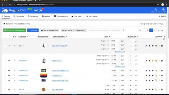Viewport: 169px width, 95px height.
Task: Open the Пользователи tab
Action: pos(61,16)
